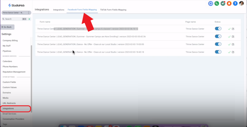Open Reputation Management settings
This screenshot has height=127, width=247.
click(14, 72)
